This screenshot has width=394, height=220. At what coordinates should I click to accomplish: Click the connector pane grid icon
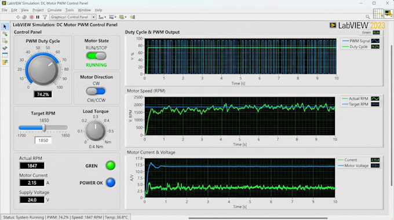[378, 13]
